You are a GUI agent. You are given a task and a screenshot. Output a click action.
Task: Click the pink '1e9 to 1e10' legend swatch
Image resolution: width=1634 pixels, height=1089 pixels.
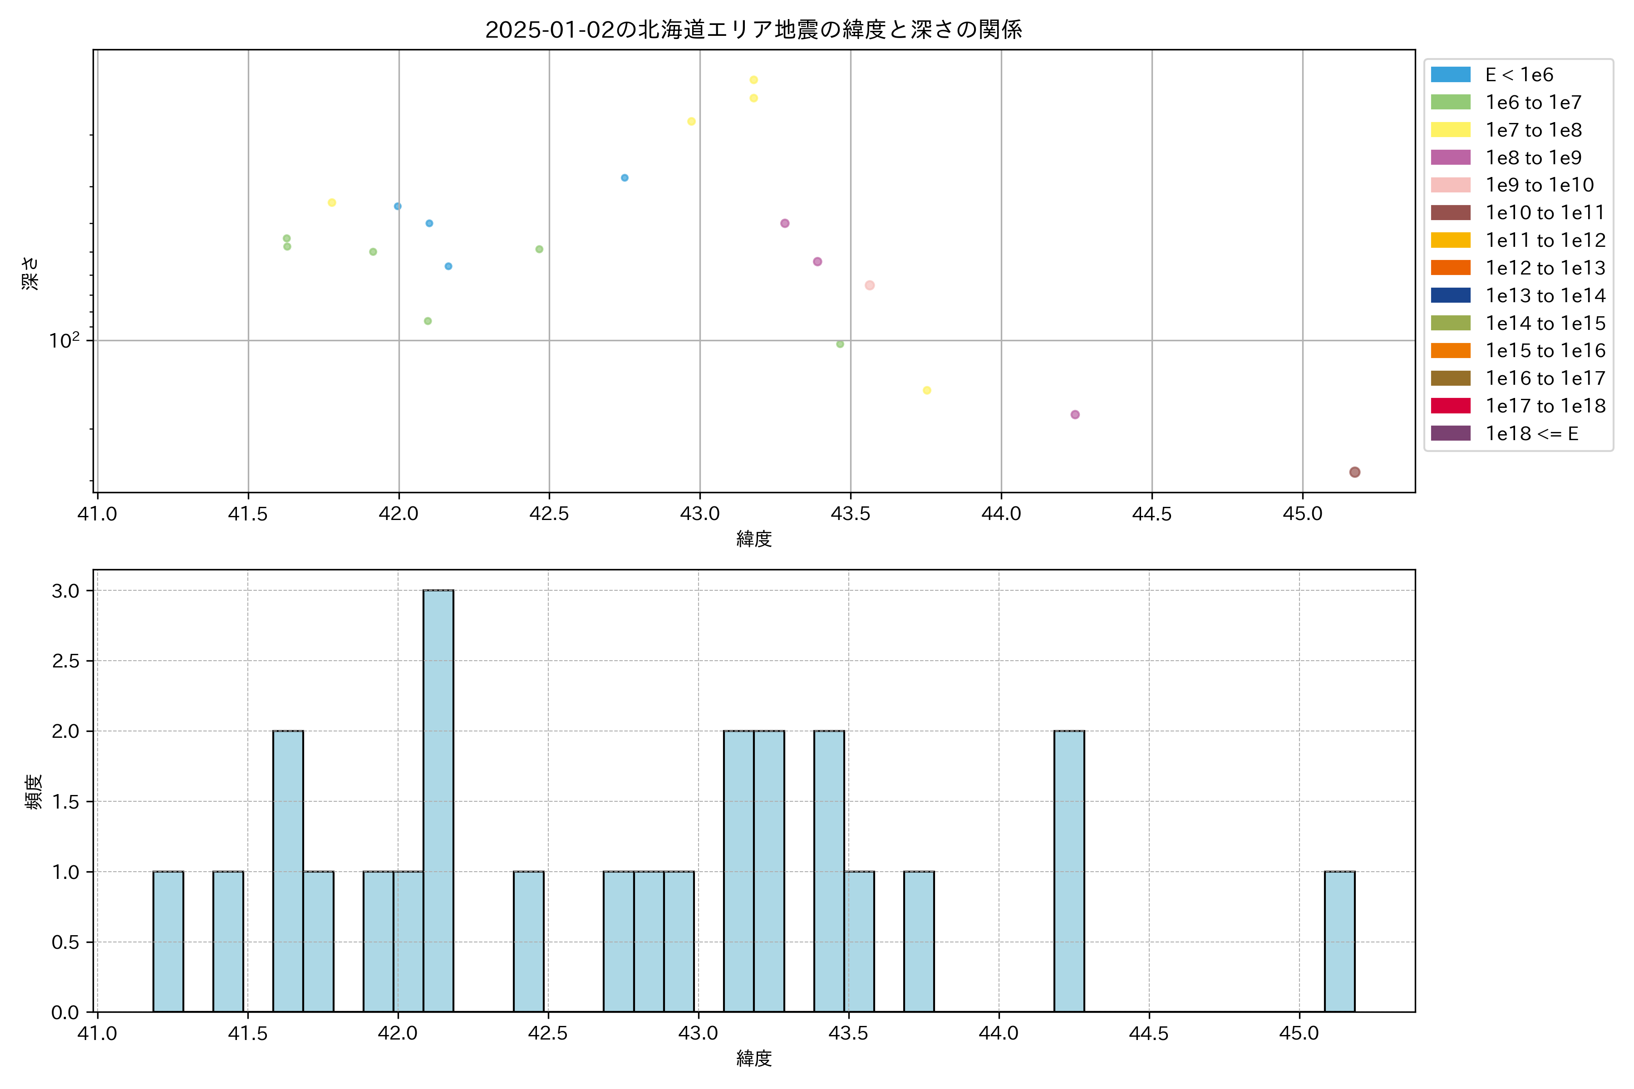point(1450,185)
